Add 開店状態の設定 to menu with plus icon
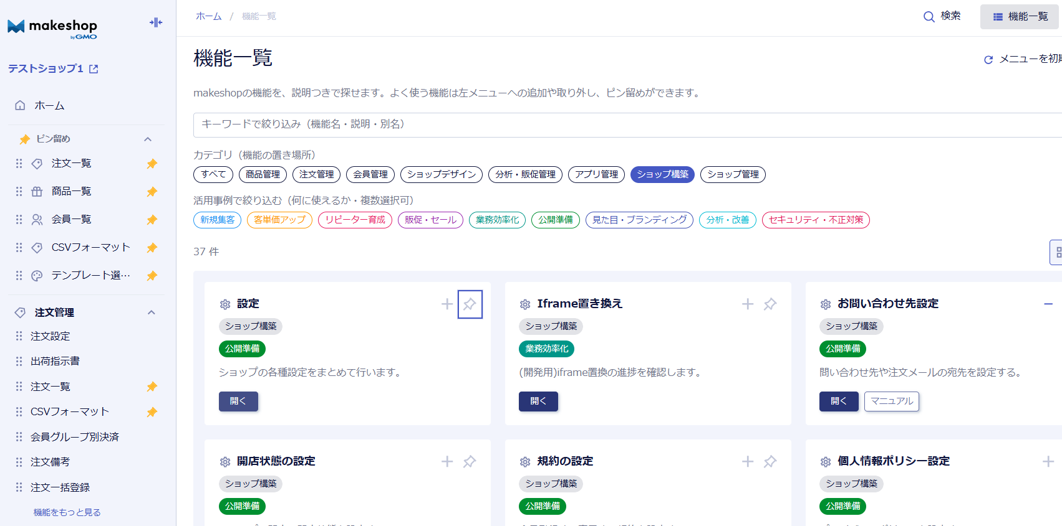Viewport: 1062px width, 526px height. [x=447, y=461]
